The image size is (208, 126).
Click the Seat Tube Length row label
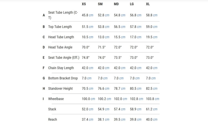pos(63,15)
